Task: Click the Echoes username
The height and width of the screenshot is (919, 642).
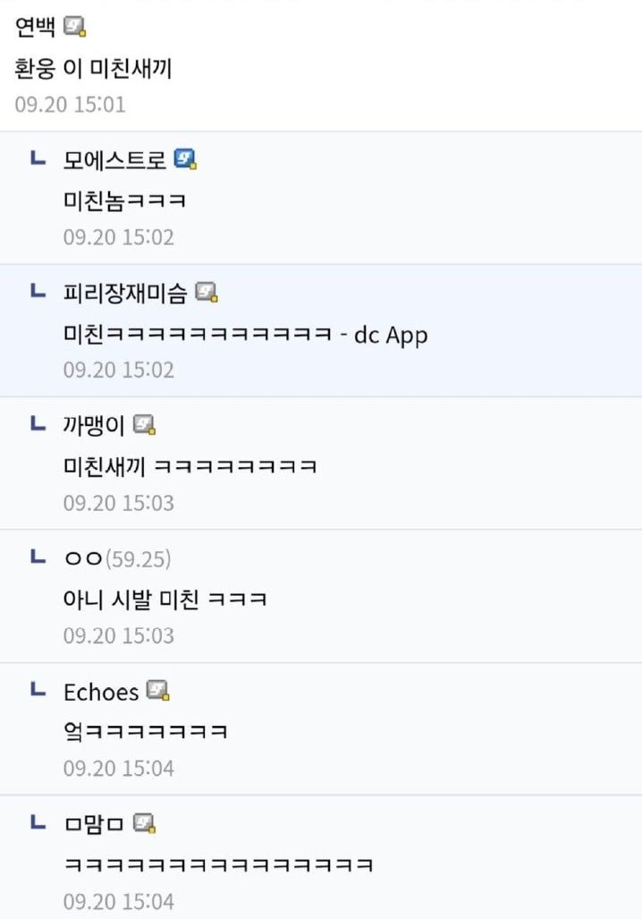Action: (x=101, y=693)
